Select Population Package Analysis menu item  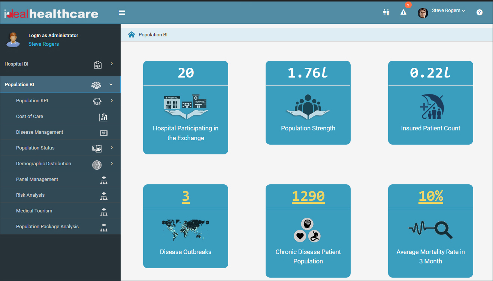click(x=47, y=227)
